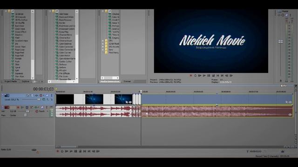
Task: Open Track FX on the video track header
Action: tap(36, 96)
